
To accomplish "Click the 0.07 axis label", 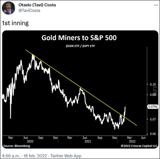I will (x=153, y=119).
